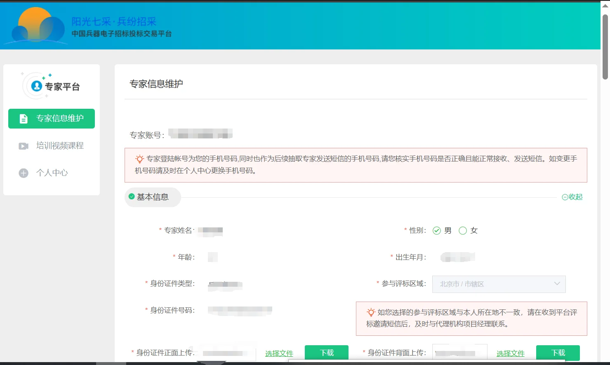Click the lightbulb icon in the phone notice
This screenshot has height=365, width=610.
coord(139,159)
